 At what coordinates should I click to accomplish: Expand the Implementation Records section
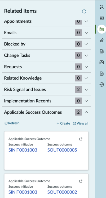pyautogui.click(x=46, y=101)
